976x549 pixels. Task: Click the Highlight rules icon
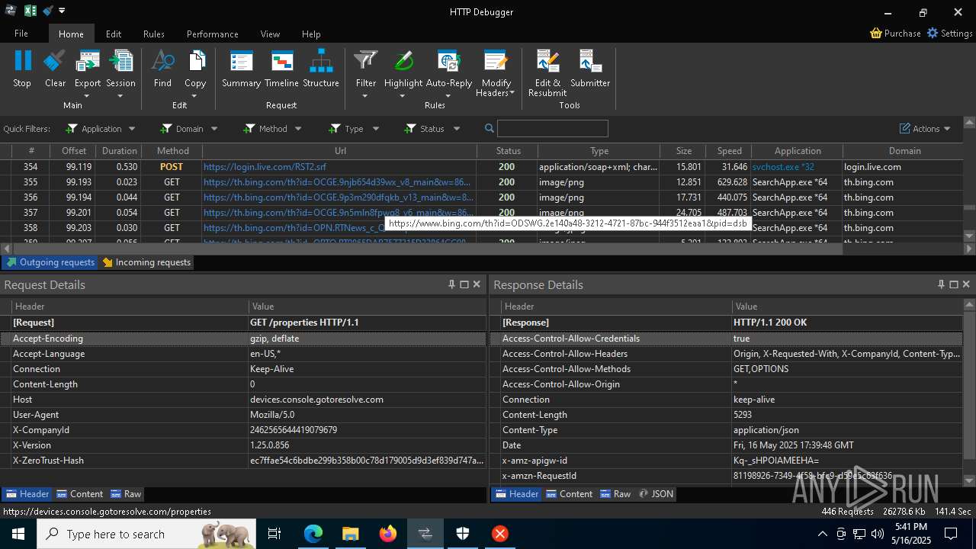coord(403,61)
